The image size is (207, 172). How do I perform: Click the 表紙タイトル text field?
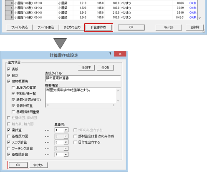83,78
